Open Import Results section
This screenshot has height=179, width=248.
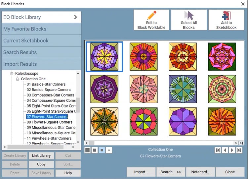[x=41, y=64]
